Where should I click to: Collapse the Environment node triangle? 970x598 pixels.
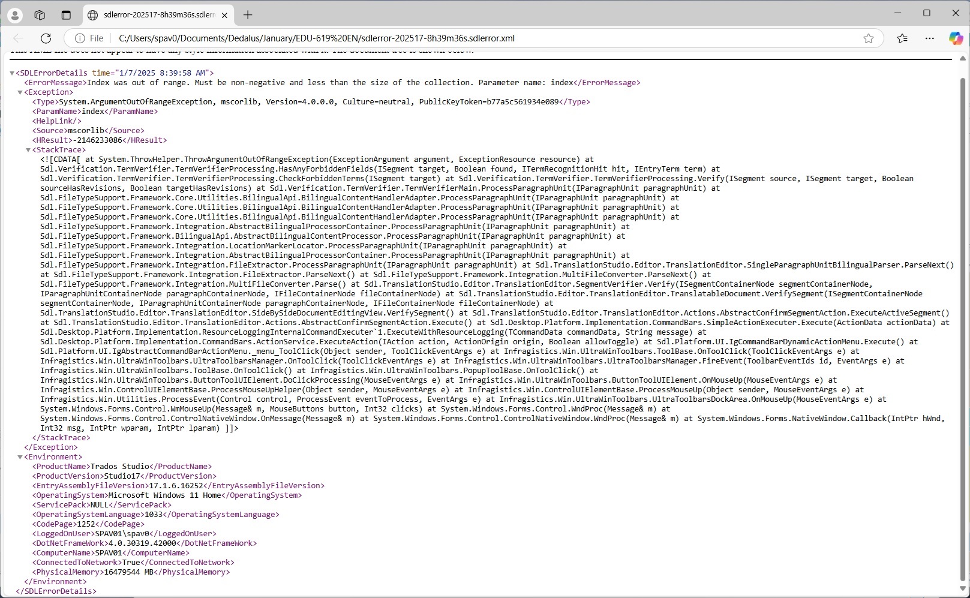[20, 457]
